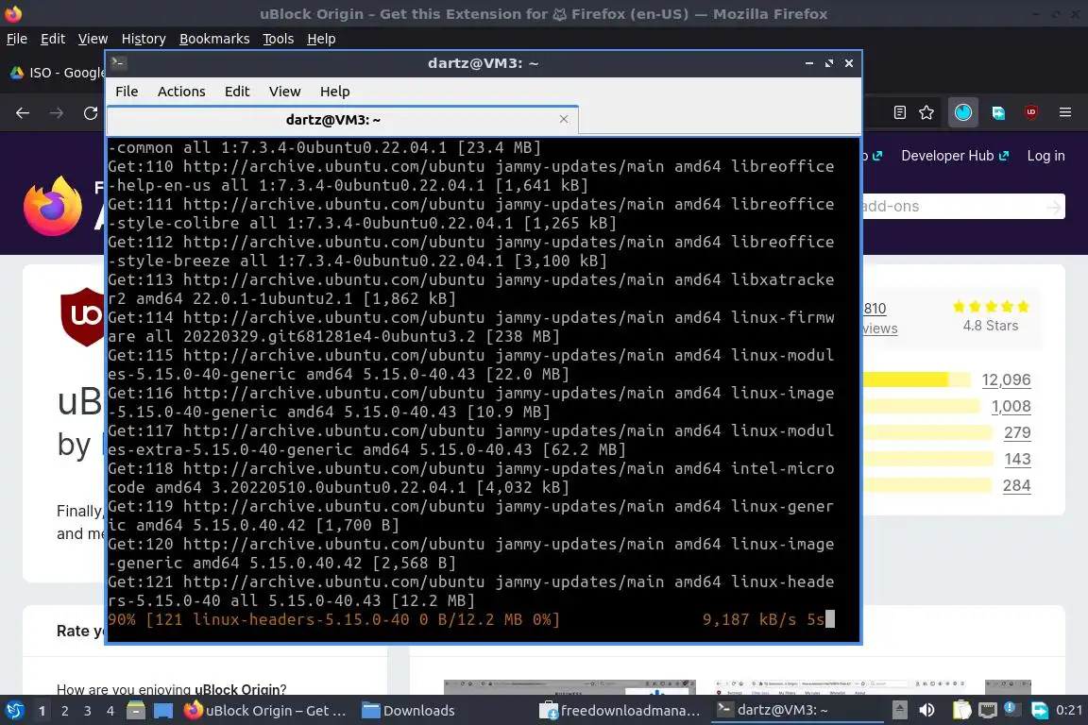The image size is (1088, 725).
Task: Click Firefox's forward navigation arrow
Action: (57, 112)
